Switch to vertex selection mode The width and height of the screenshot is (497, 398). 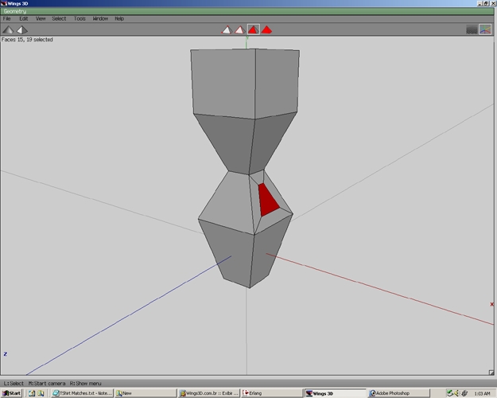[227, 29]
